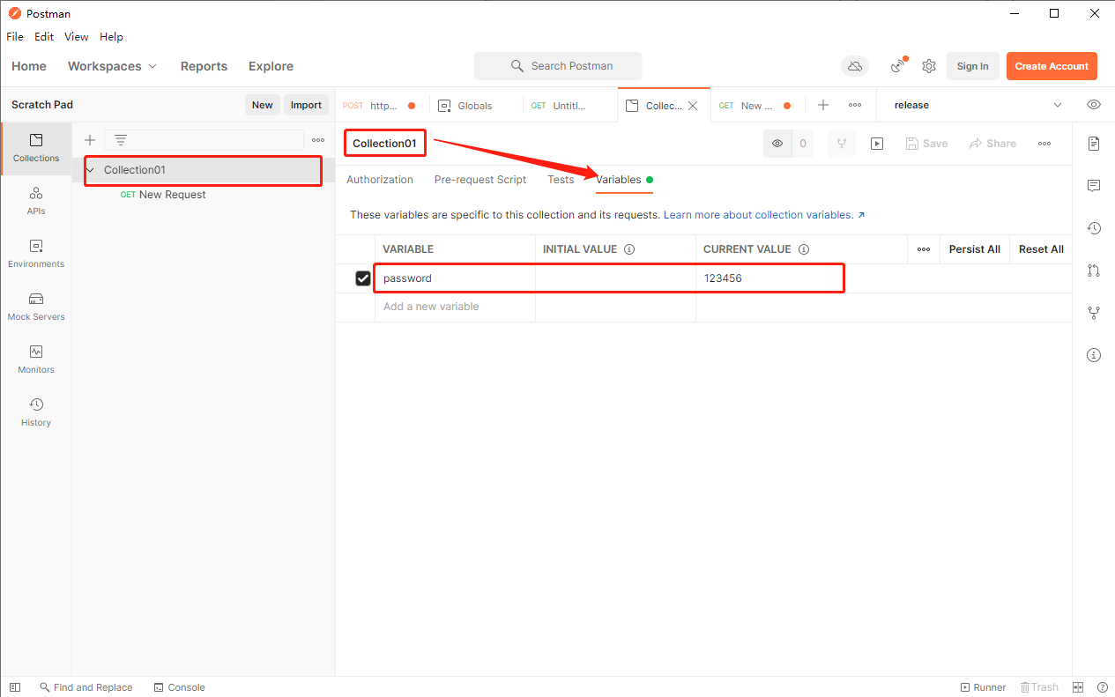Open the variables table column options dots
This screenshot has width=1115, height=697.
point(924,249)
